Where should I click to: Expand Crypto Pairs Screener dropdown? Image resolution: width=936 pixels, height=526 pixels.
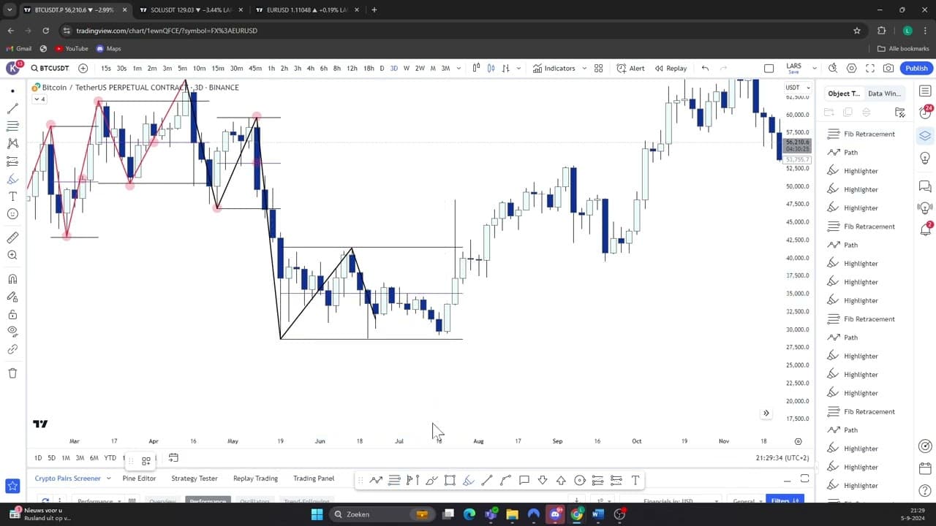point(108,479)
